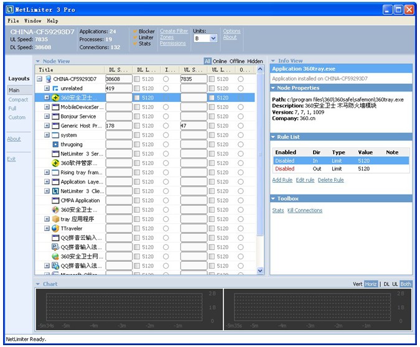This screenshot has height=347, width=420.
Task: Click the MobileDeviceSer window icon
Action: 55,107
